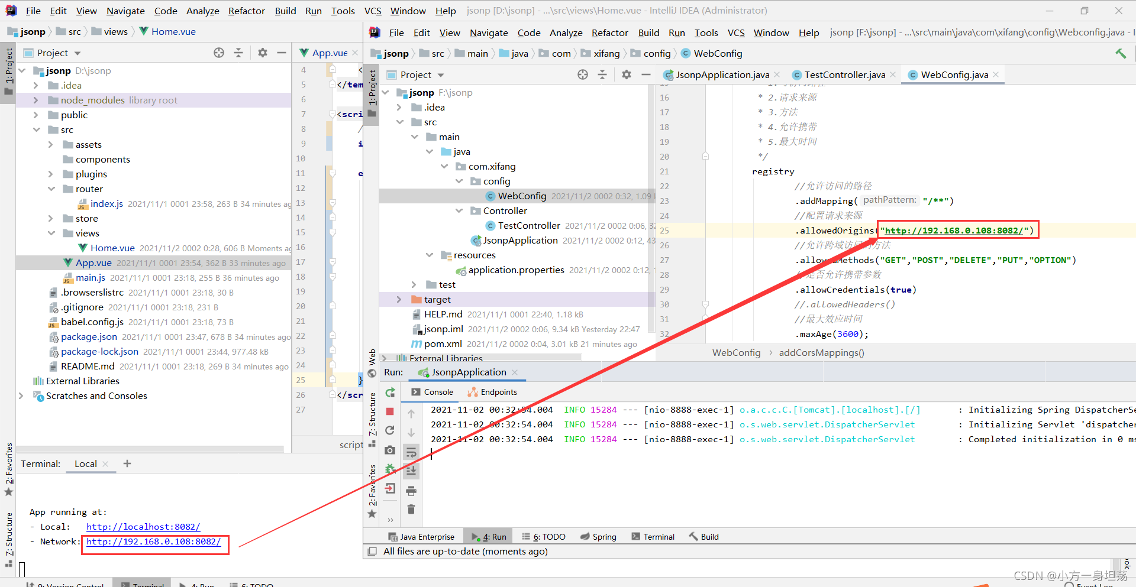Open the front window Project view dropdown
The image size is (1136, 587).
(x=441, y=75)
